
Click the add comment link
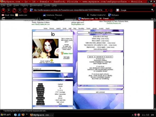coord(100,92)
